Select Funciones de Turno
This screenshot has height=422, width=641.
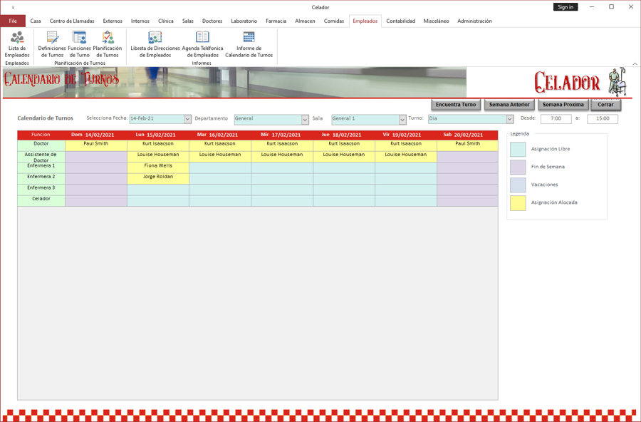pyautogui.click(x=78, y=46)
